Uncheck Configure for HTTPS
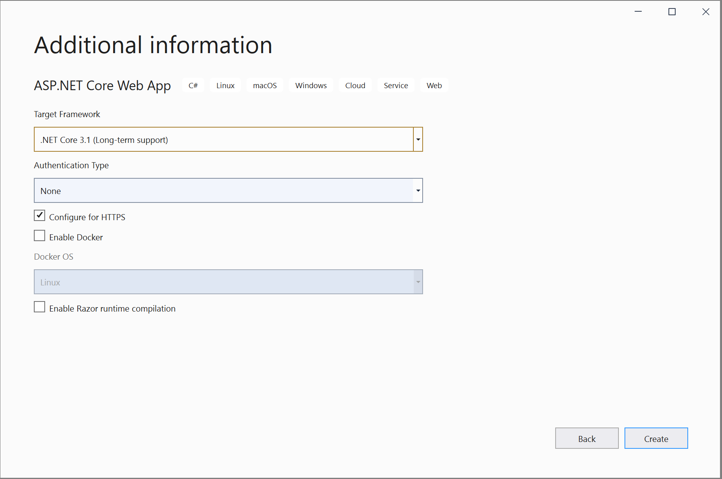The height and width of the screenshot is (479, 722). [x=39, y=215]
